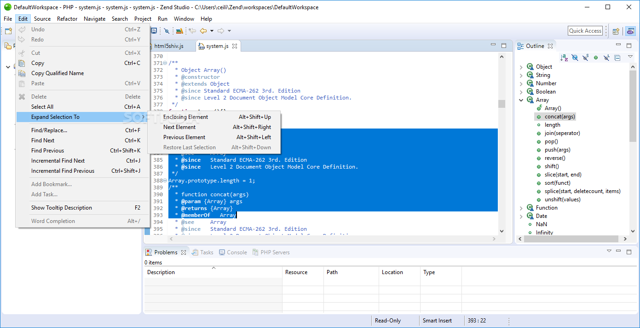
Task: Open the Forward history dropdown arrow
Action: (229, 31)
